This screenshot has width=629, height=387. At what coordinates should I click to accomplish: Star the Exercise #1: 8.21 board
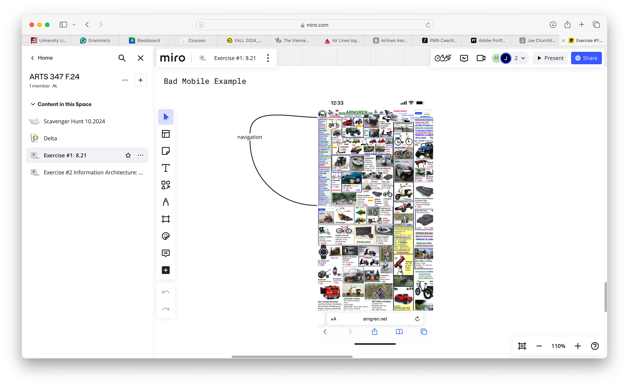point(128,155)
